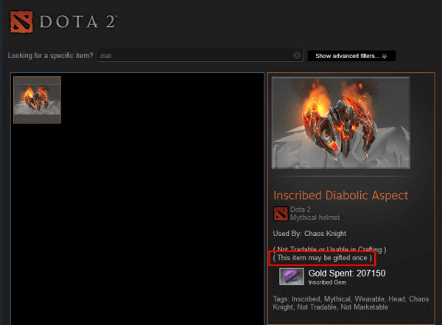Click the Tags line listing Inscribed, Mythical, Wearable
Screen dimensions: 442x325
click(x=351, y=303)
